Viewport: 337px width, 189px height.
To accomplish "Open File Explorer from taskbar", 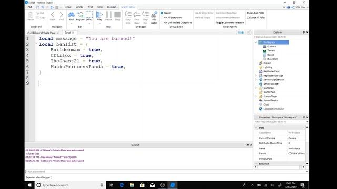I will tap(132, 185).
